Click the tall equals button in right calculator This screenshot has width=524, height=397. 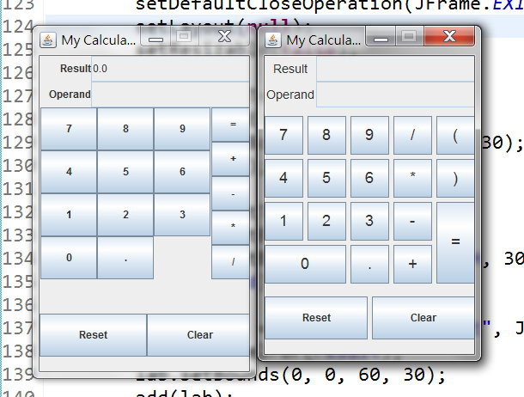pyautogui.click(x=455, y=242)
